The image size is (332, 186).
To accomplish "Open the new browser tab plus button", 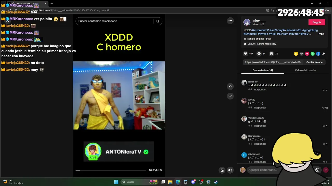I will pos(52,3).
